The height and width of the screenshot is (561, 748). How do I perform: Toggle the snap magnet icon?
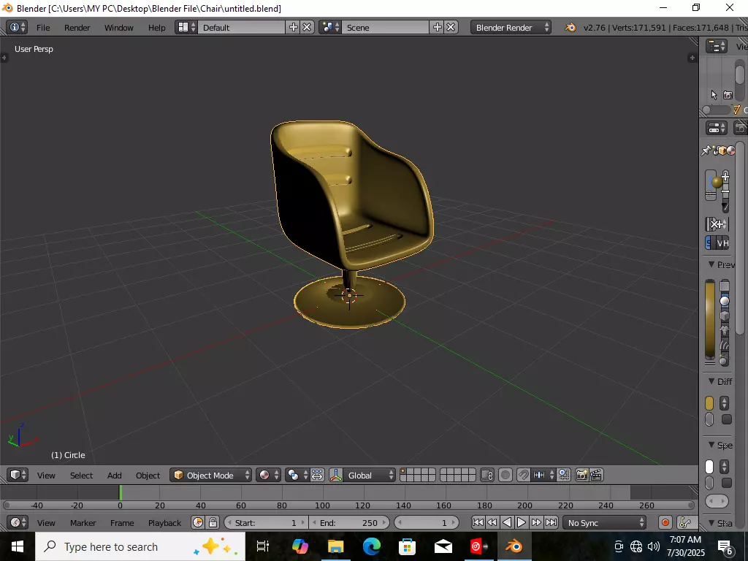click(x=523, y=475)
